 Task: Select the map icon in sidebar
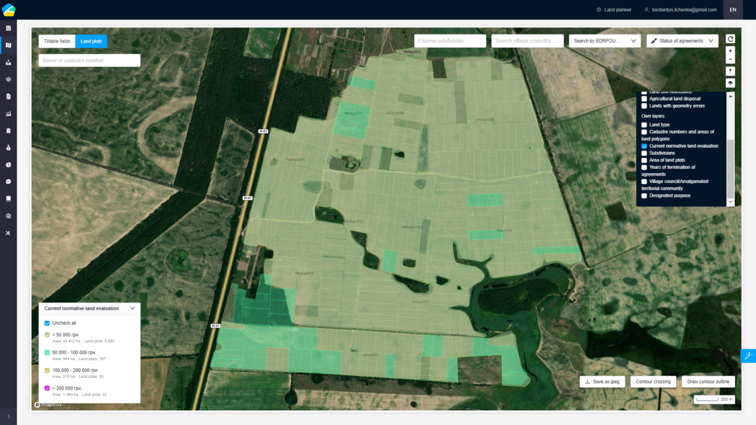[x=8, y=45]
